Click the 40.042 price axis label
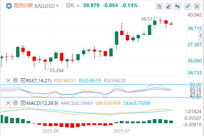 click(x=195, y=15)
